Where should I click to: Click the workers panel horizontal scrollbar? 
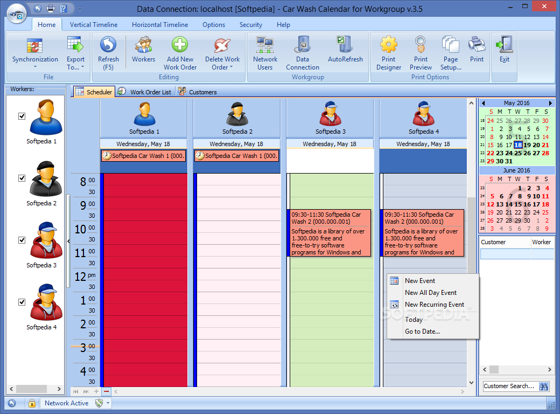tap(35, 389)
